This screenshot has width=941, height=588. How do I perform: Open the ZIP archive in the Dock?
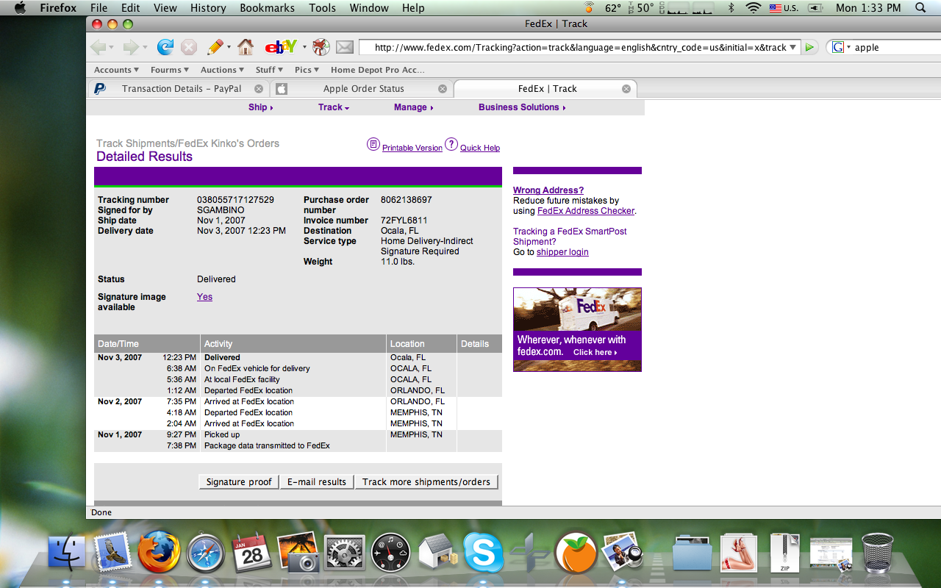pos(784,553)
